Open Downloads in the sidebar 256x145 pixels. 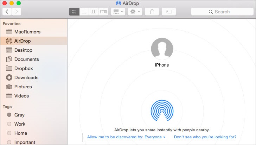tap(34, 77)
